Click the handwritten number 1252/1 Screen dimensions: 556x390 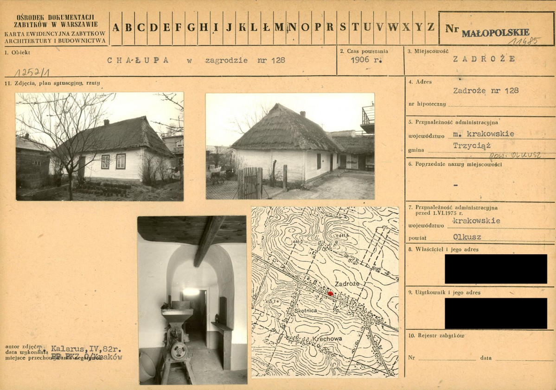[32, 73]
